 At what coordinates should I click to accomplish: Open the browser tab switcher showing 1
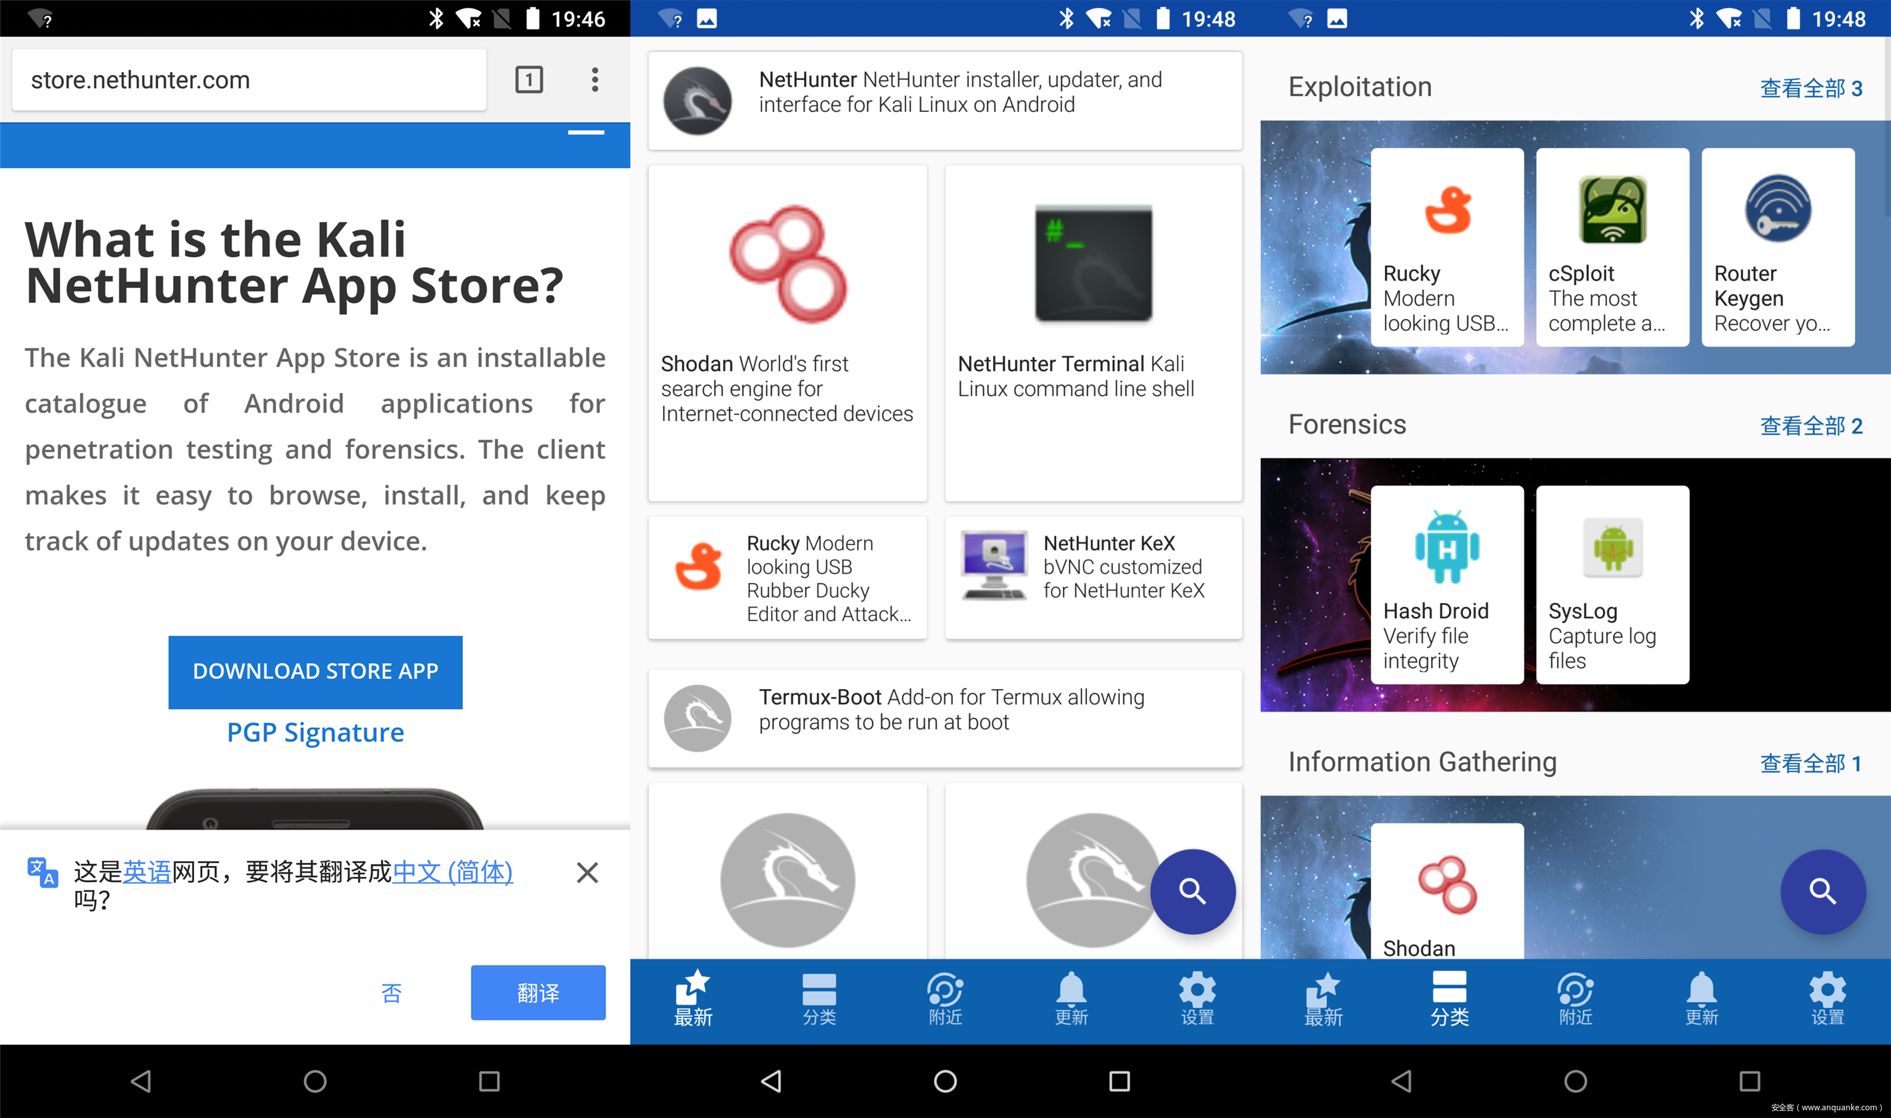[528, 79]
